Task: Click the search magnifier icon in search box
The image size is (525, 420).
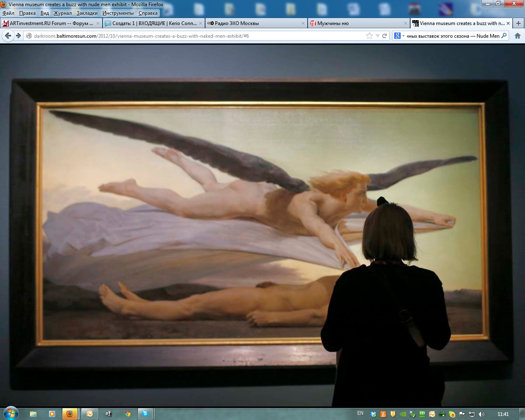Action: pyautogui.click(x=504, y=36)
